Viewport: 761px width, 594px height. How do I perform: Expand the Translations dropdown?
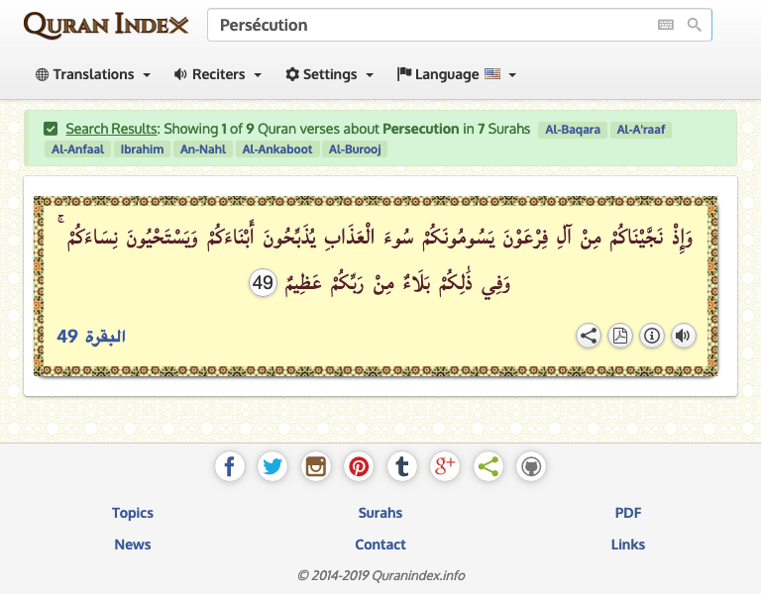click(93, 74)
